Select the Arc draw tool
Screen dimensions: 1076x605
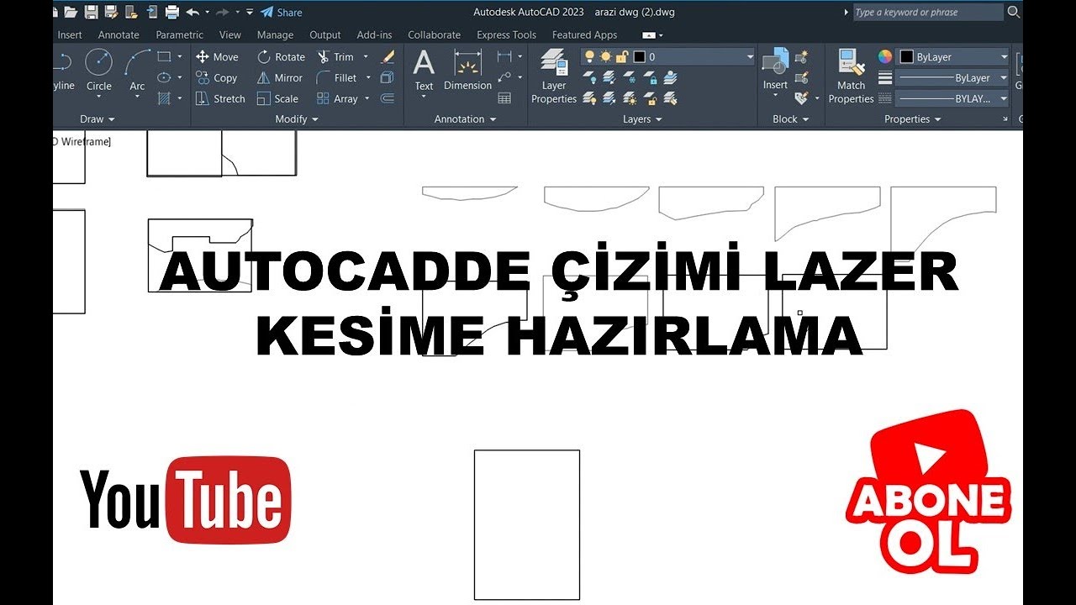pyautogui.click(x=138, y=71)
